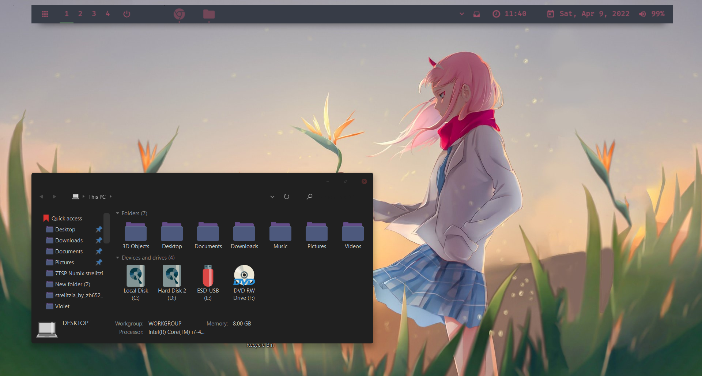Collapse the Devices and drives group
Viewport: 702px width, 376px height.
[118, 258]
